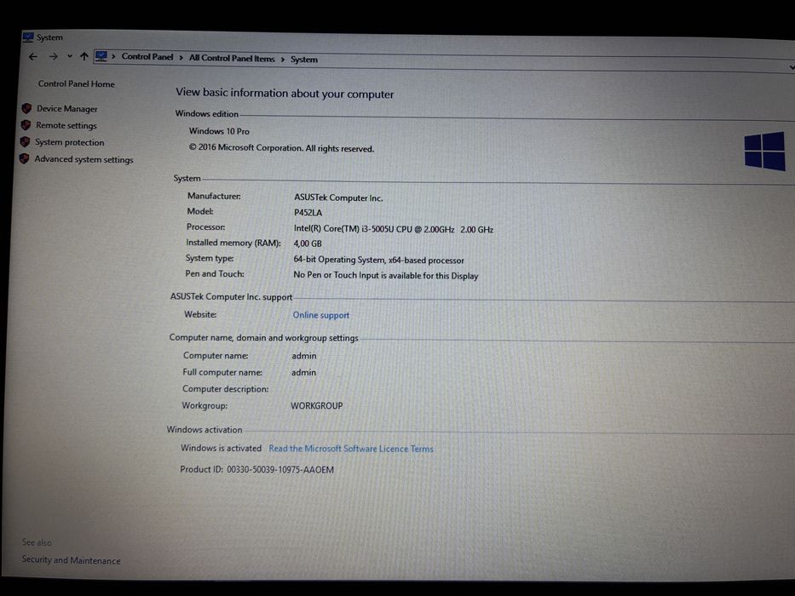Click View basic information heading

coord(285,94)
